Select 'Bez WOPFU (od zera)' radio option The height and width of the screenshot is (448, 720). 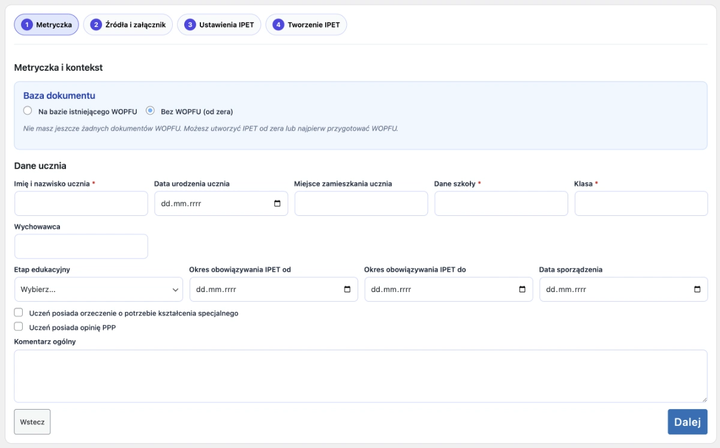pyautogui.click(x=151, y=111)
